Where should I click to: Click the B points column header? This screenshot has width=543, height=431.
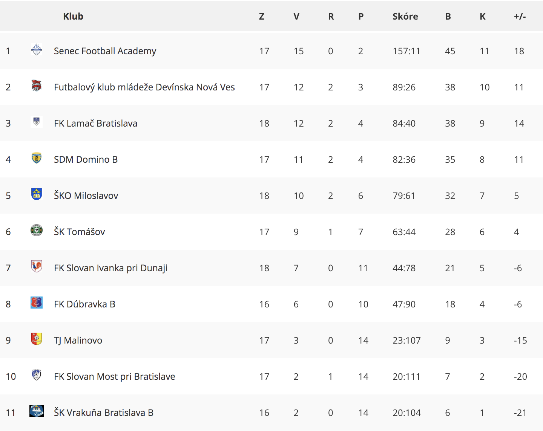pyautogui.click(x=448, y=16)
